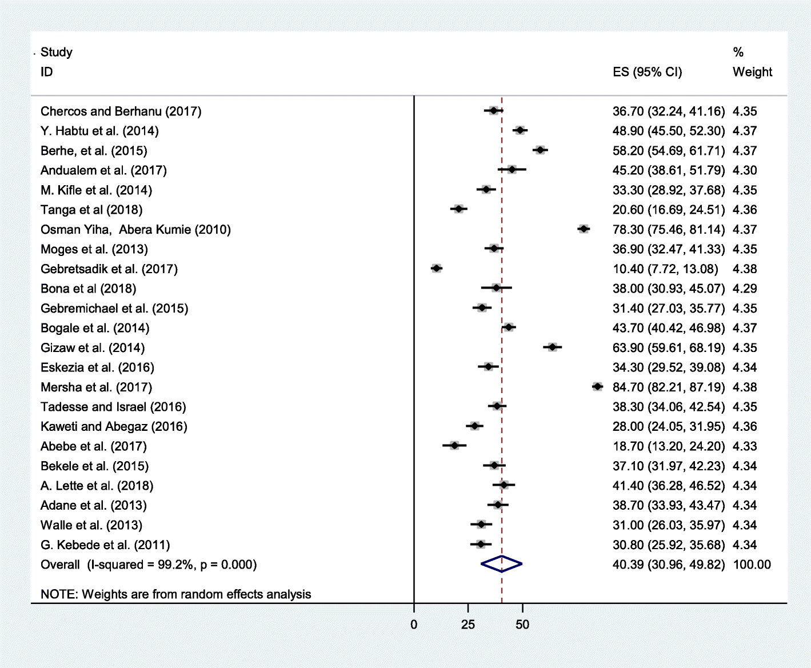Select "Tadesse and Israel (2016)" label

[113, 407]
